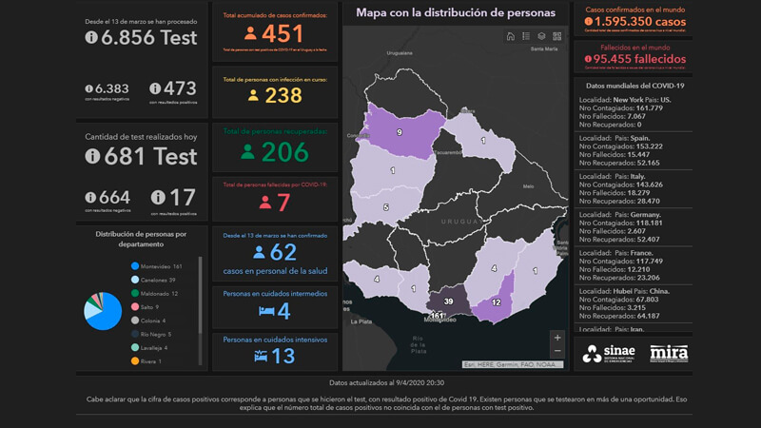Viewport: 761px width, 428px height.
Task: Select the Canelones map region labeled 39
Action: (448, 302)
